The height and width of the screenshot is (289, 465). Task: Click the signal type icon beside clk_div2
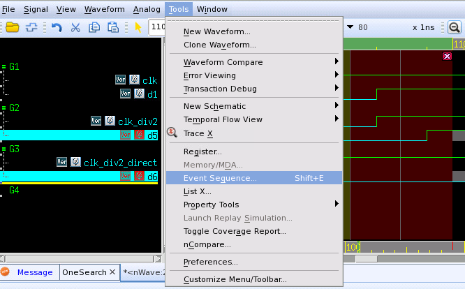click(x=110, y=121)
